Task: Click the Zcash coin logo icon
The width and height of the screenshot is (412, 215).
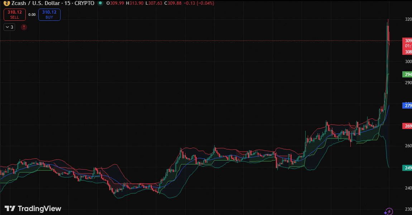Action: coord(5,3)
